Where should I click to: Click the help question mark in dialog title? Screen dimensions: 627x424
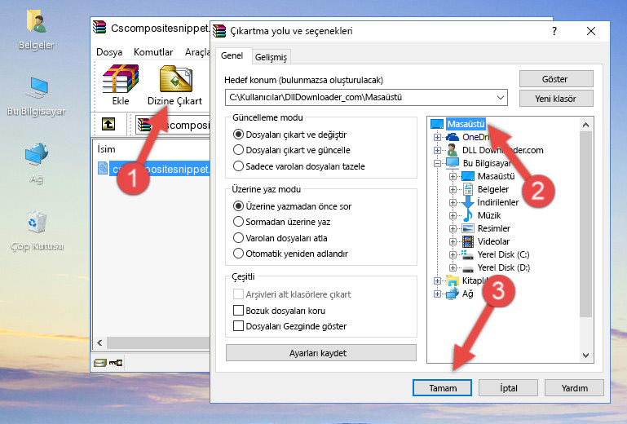(x=554, y=31)
